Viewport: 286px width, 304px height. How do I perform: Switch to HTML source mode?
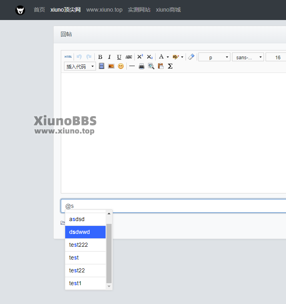[x=68, y=57]
